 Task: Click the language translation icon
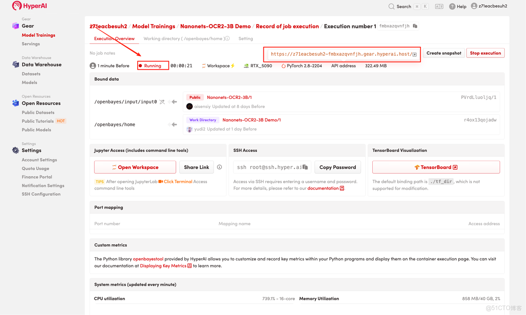[x=439, y=7]
